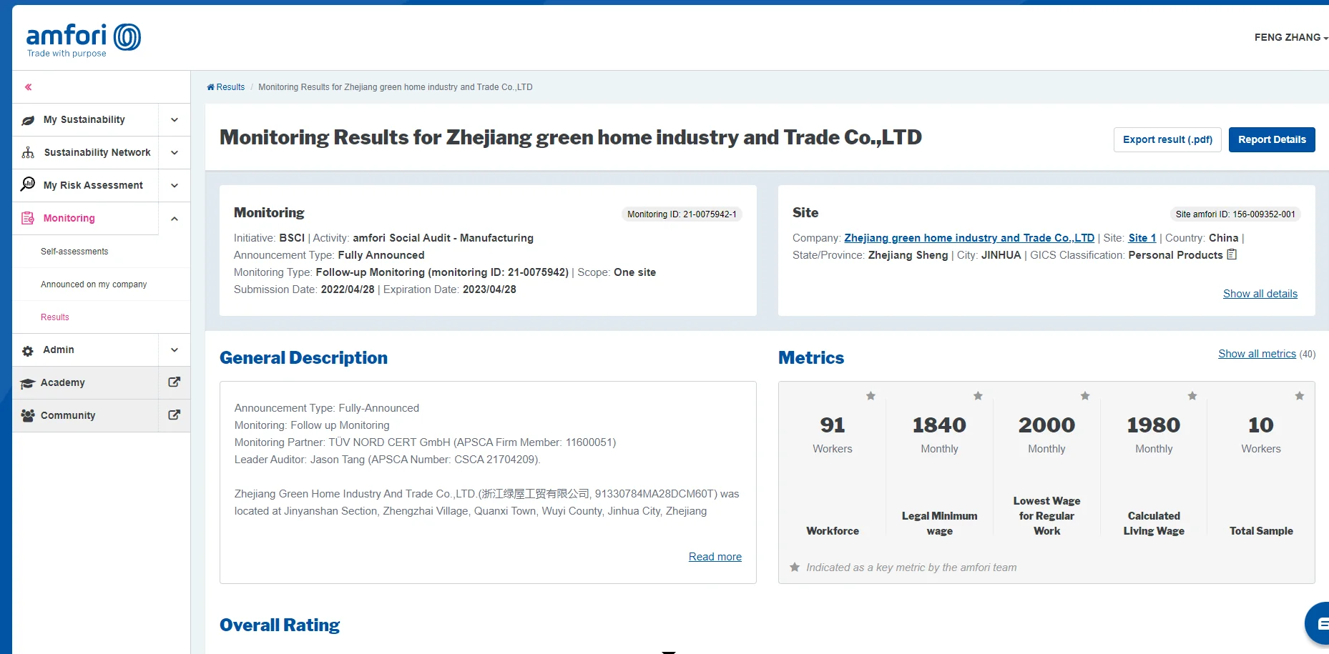1329x654 pixels.
Task: Click the Leader Auditor Jason Tang line
Action: pyautogui.click(x=388, y=460)
